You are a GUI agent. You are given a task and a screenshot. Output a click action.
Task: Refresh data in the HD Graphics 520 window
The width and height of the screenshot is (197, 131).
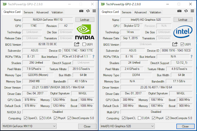(x=186, y=11)
